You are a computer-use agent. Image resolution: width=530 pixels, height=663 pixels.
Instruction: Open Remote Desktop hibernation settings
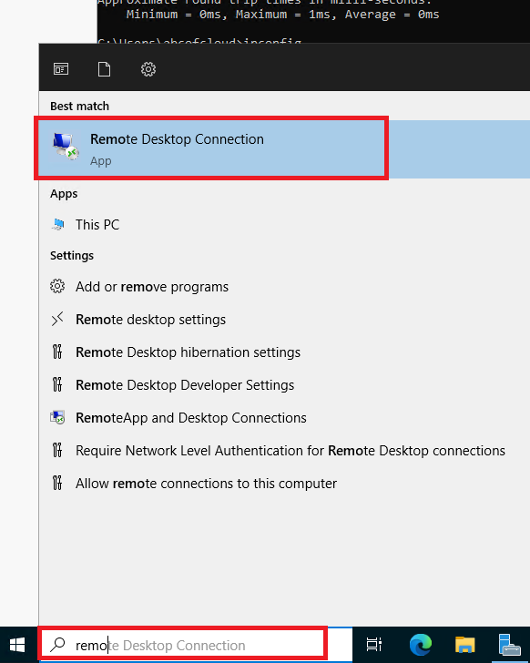(284, 352)
